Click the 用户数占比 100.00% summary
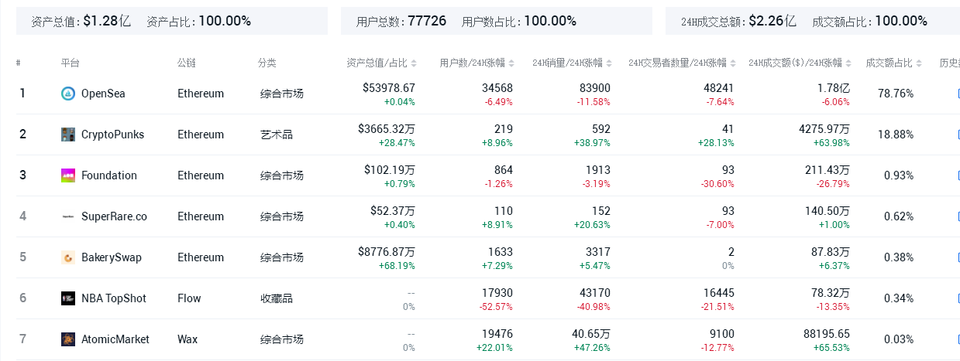 click(519, 22)
